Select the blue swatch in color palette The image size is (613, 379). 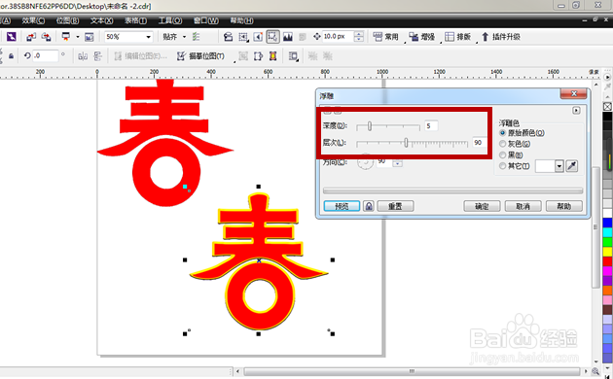(x=607, y=223)
